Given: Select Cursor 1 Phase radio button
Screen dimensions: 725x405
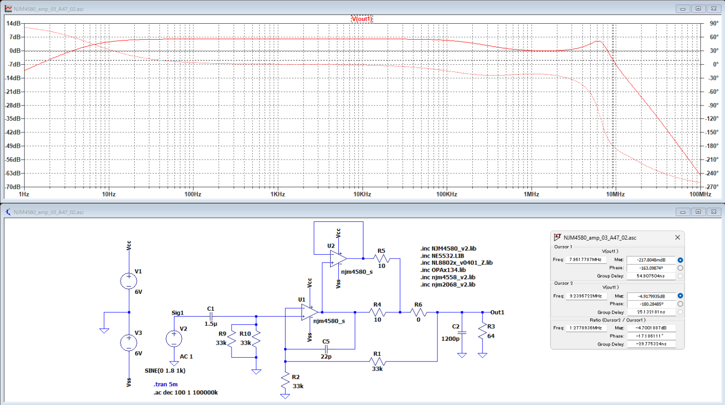Looking at the screenshot, I should (680, 268).
